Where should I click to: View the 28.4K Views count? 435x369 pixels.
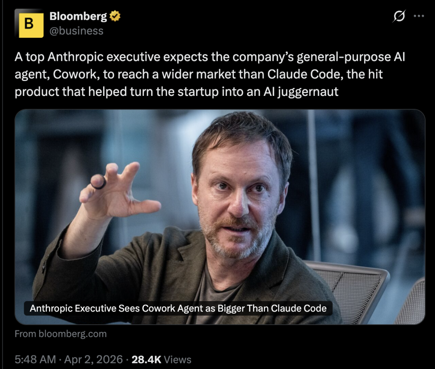click(162, 359)
